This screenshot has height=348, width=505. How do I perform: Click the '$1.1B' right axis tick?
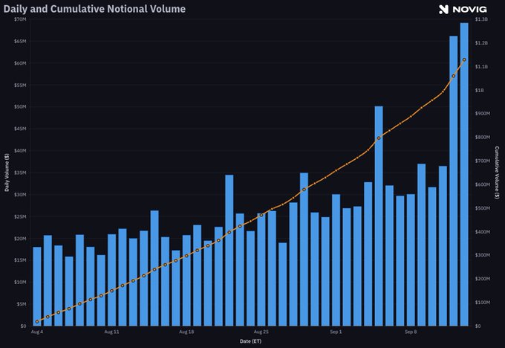pos(481,66)
